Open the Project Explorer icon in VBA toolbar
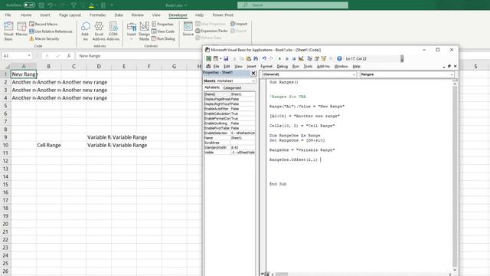 (x=309, y=58)
